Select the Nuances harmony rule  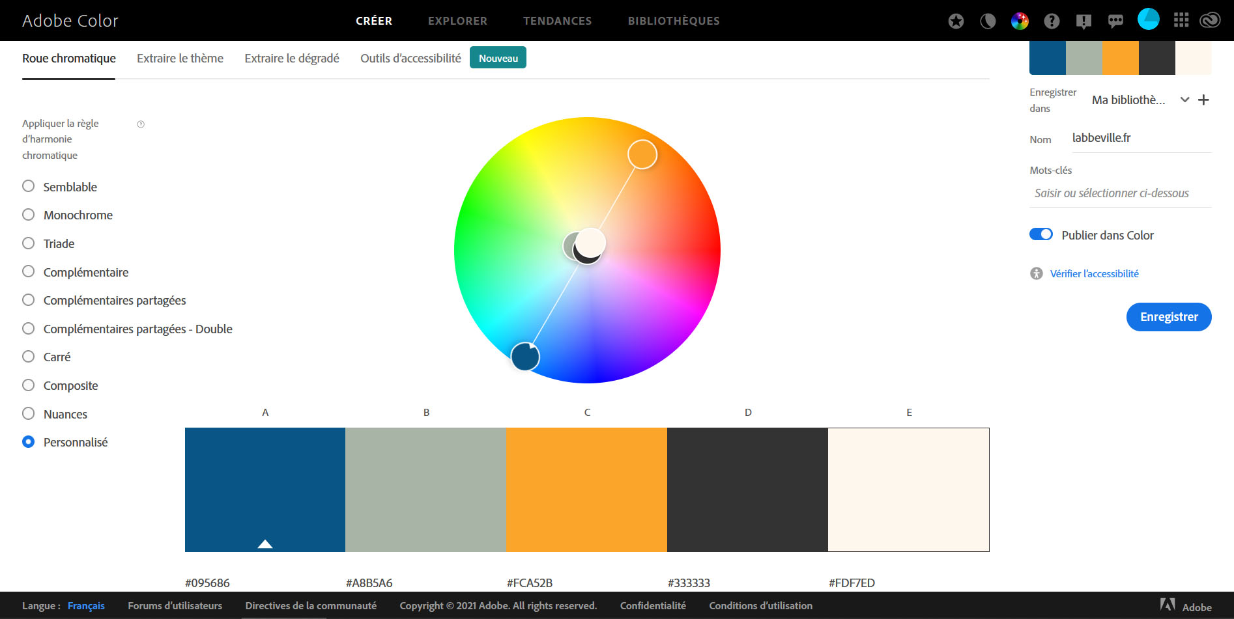coord(55,414)
